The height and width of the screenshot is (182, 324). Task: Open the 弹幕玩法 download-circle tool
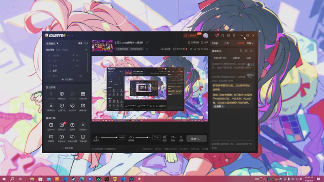pos(51,107)
